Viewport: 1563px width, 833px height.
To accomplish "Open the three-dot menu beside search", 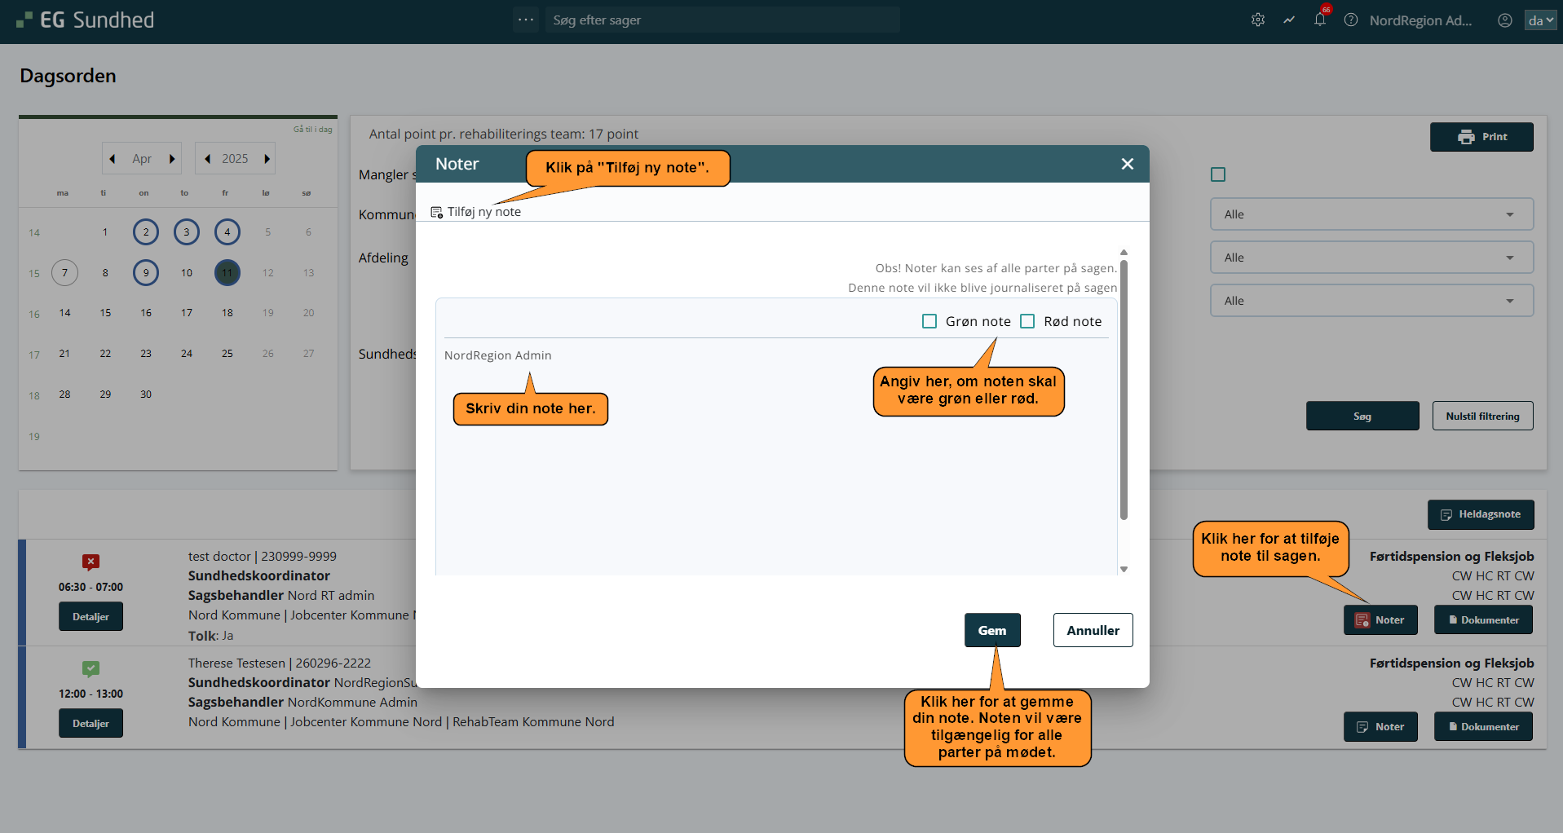I will click(x=526, y=20).
